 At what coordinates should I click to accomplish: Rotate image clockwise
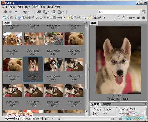tap(124, 18)
